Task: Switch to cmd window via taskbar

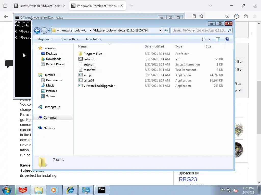Action: (x=101, y=190)
